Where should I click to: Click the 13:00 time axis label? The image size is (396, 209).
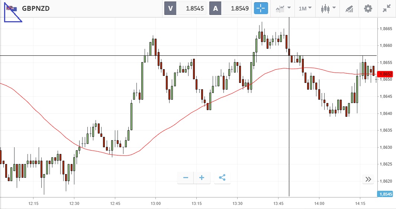point(156,203)
